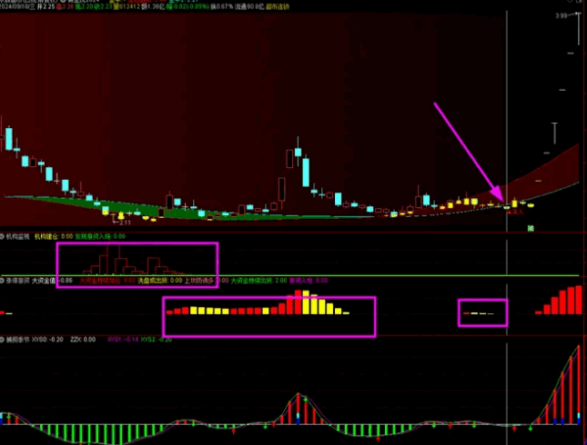Click the gear icon beside 杂音形态 indicator

[x=5, y=282]
